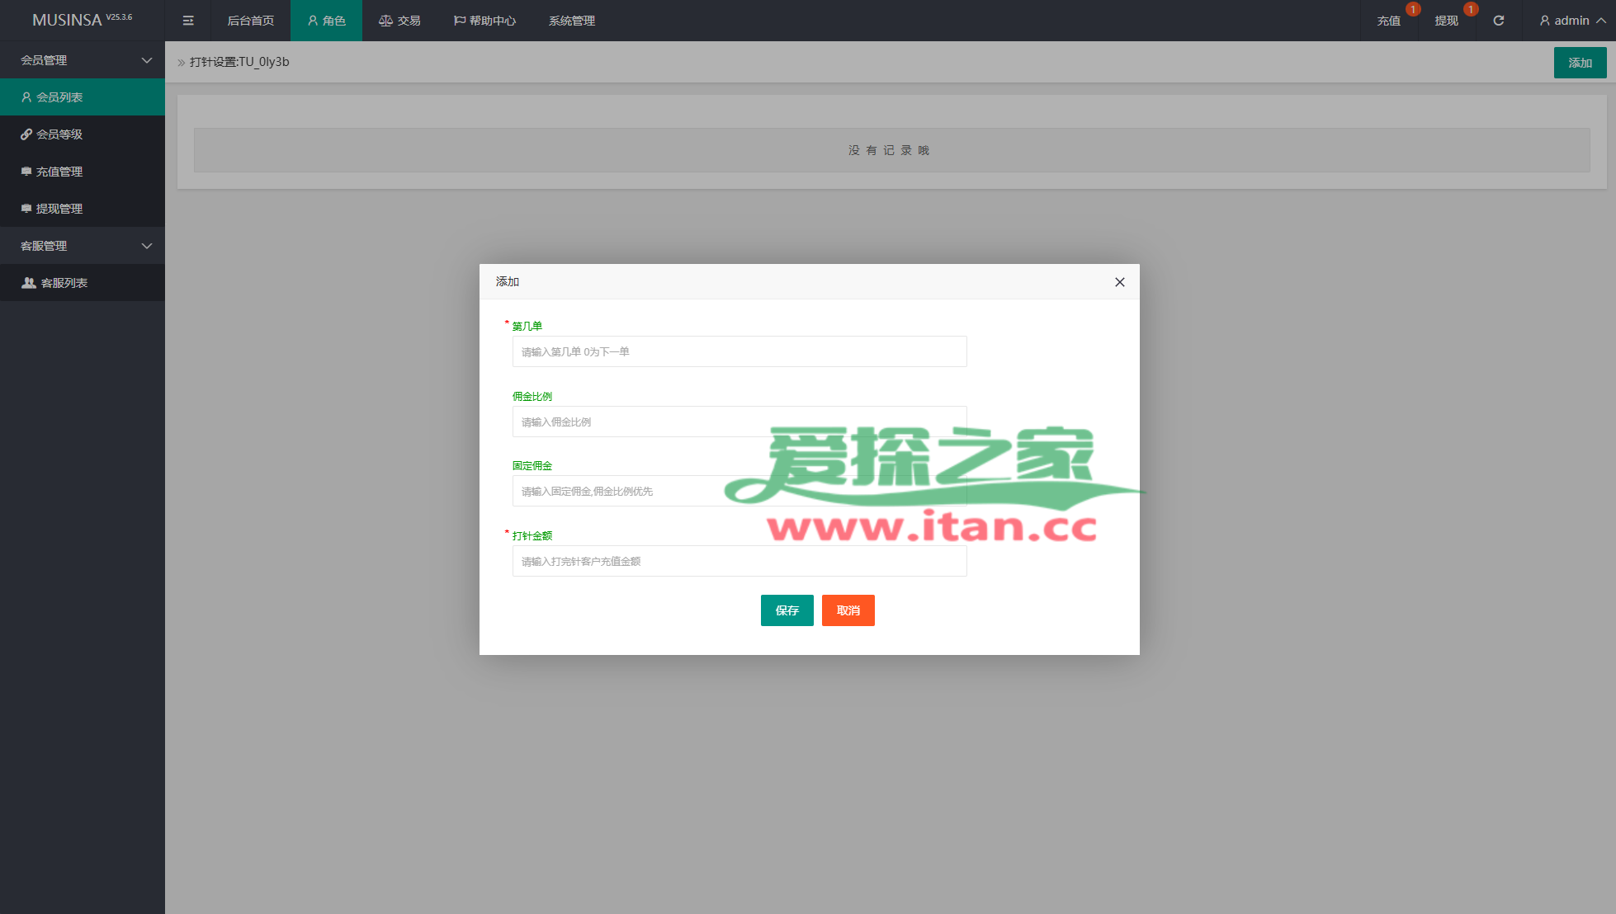Collapse the 会员管理 sidebar group

point(83,60)
